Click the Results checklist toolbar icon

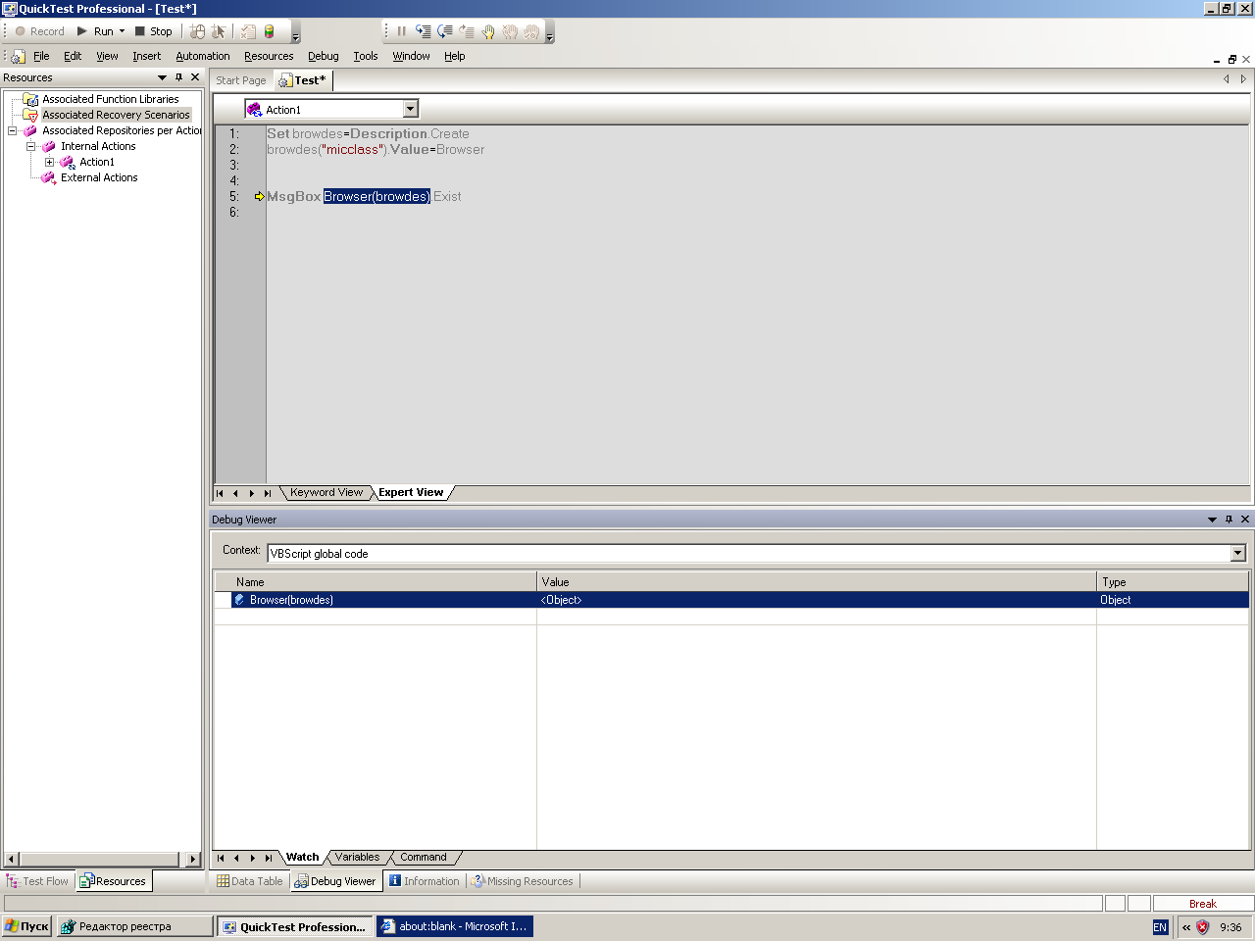point(249,31)
